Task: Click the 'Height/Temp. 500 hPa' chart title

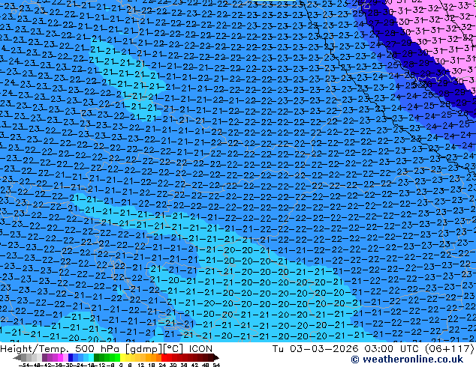Action: [61, 349]
